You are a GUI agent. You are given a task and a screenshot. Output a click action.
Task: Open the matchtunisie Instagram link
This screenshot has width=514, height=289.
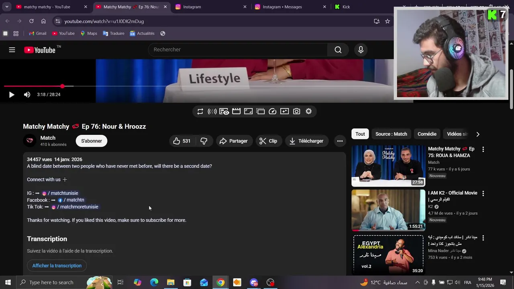[60, 193]
